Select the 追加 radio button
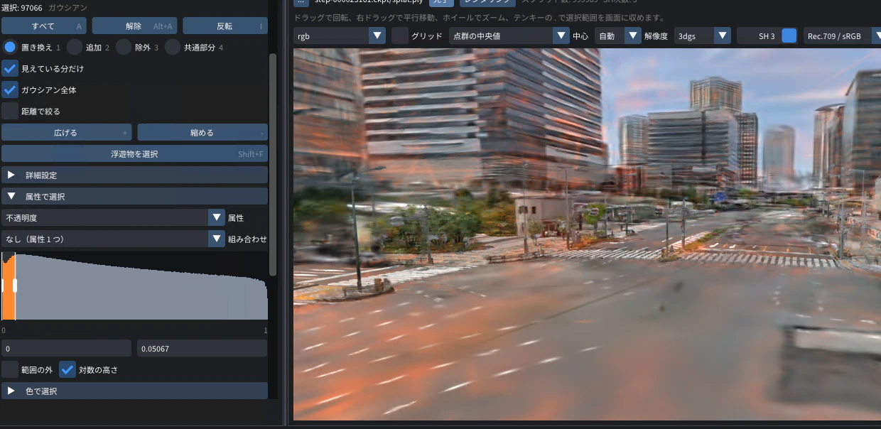This screenshot has width=881, height=429. click(75, 48)
